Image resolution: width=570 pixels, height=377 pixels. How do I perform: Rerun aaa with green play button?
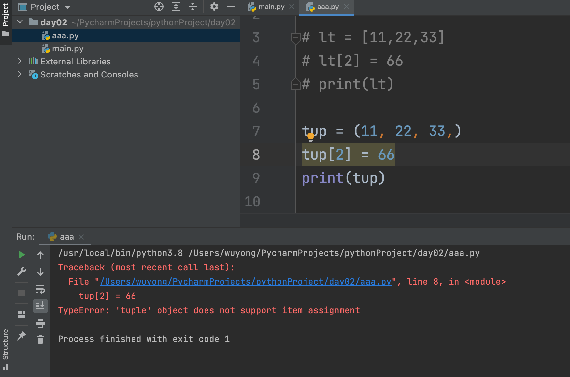[x=21, y=255]
